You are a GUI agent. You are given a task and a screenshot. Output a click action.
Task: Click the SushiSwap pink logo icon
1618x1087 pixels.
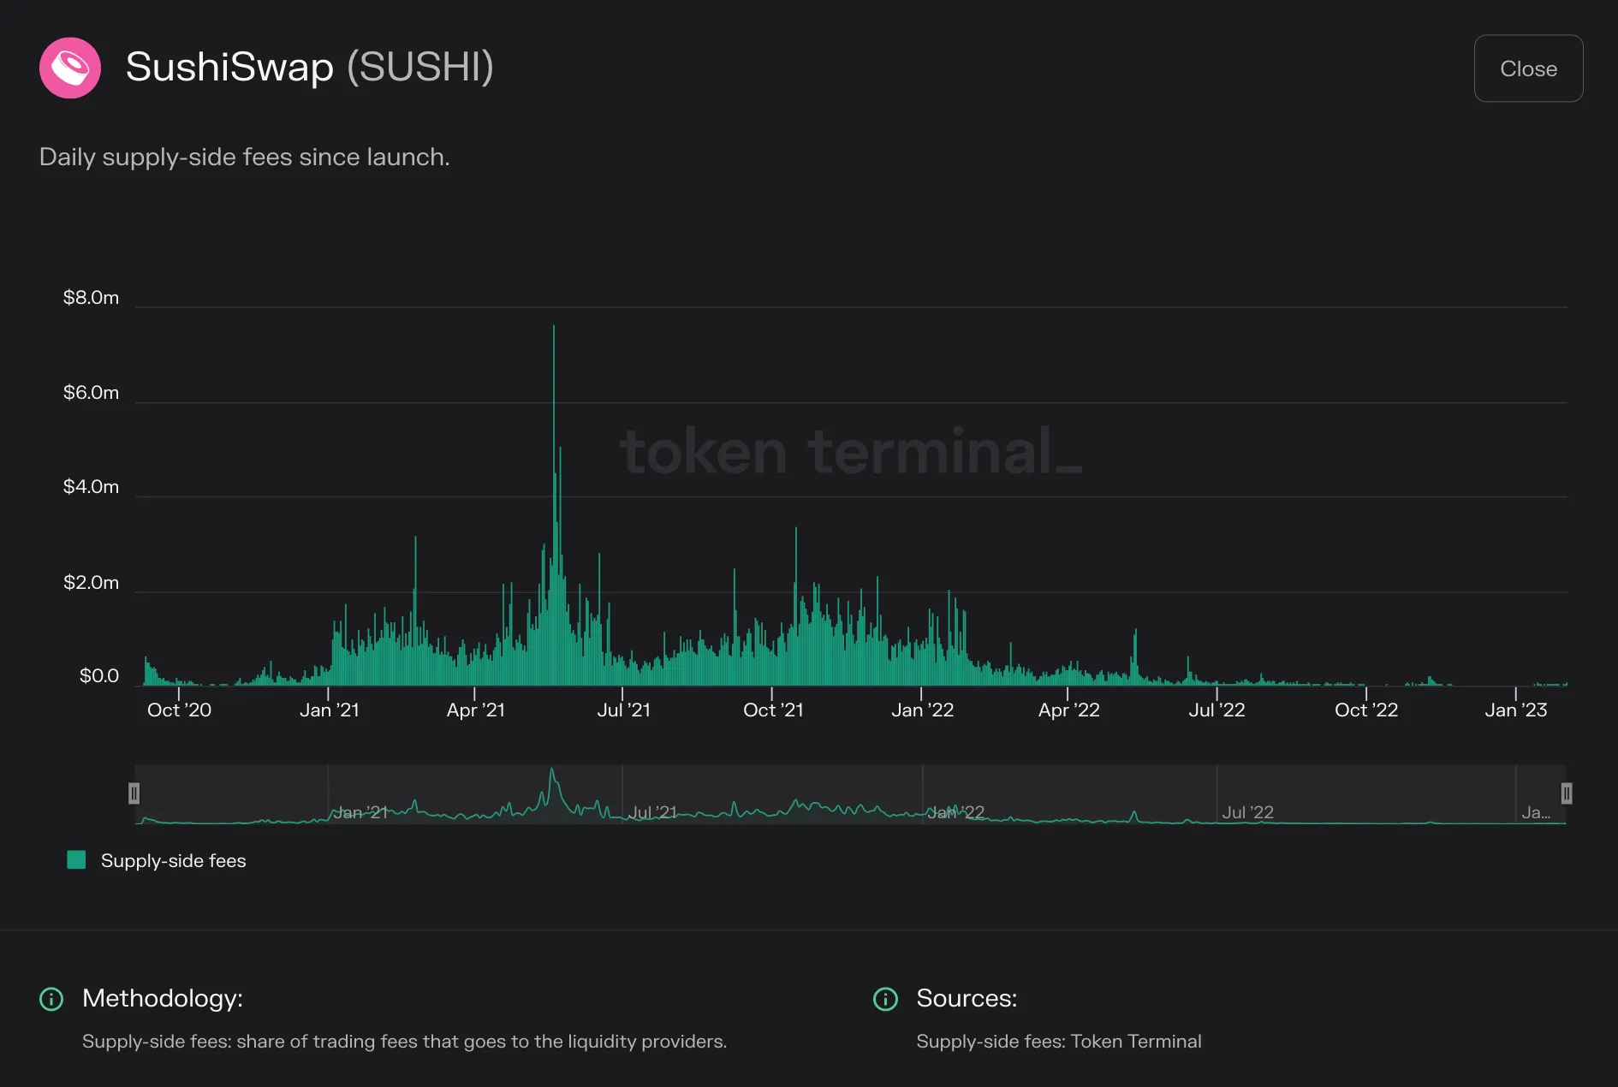[x=70, y=68]
